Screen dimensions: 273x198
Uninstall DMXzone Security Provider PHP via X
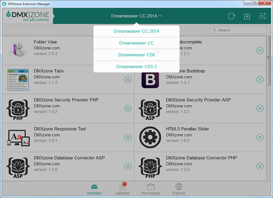tap(128, 108)
